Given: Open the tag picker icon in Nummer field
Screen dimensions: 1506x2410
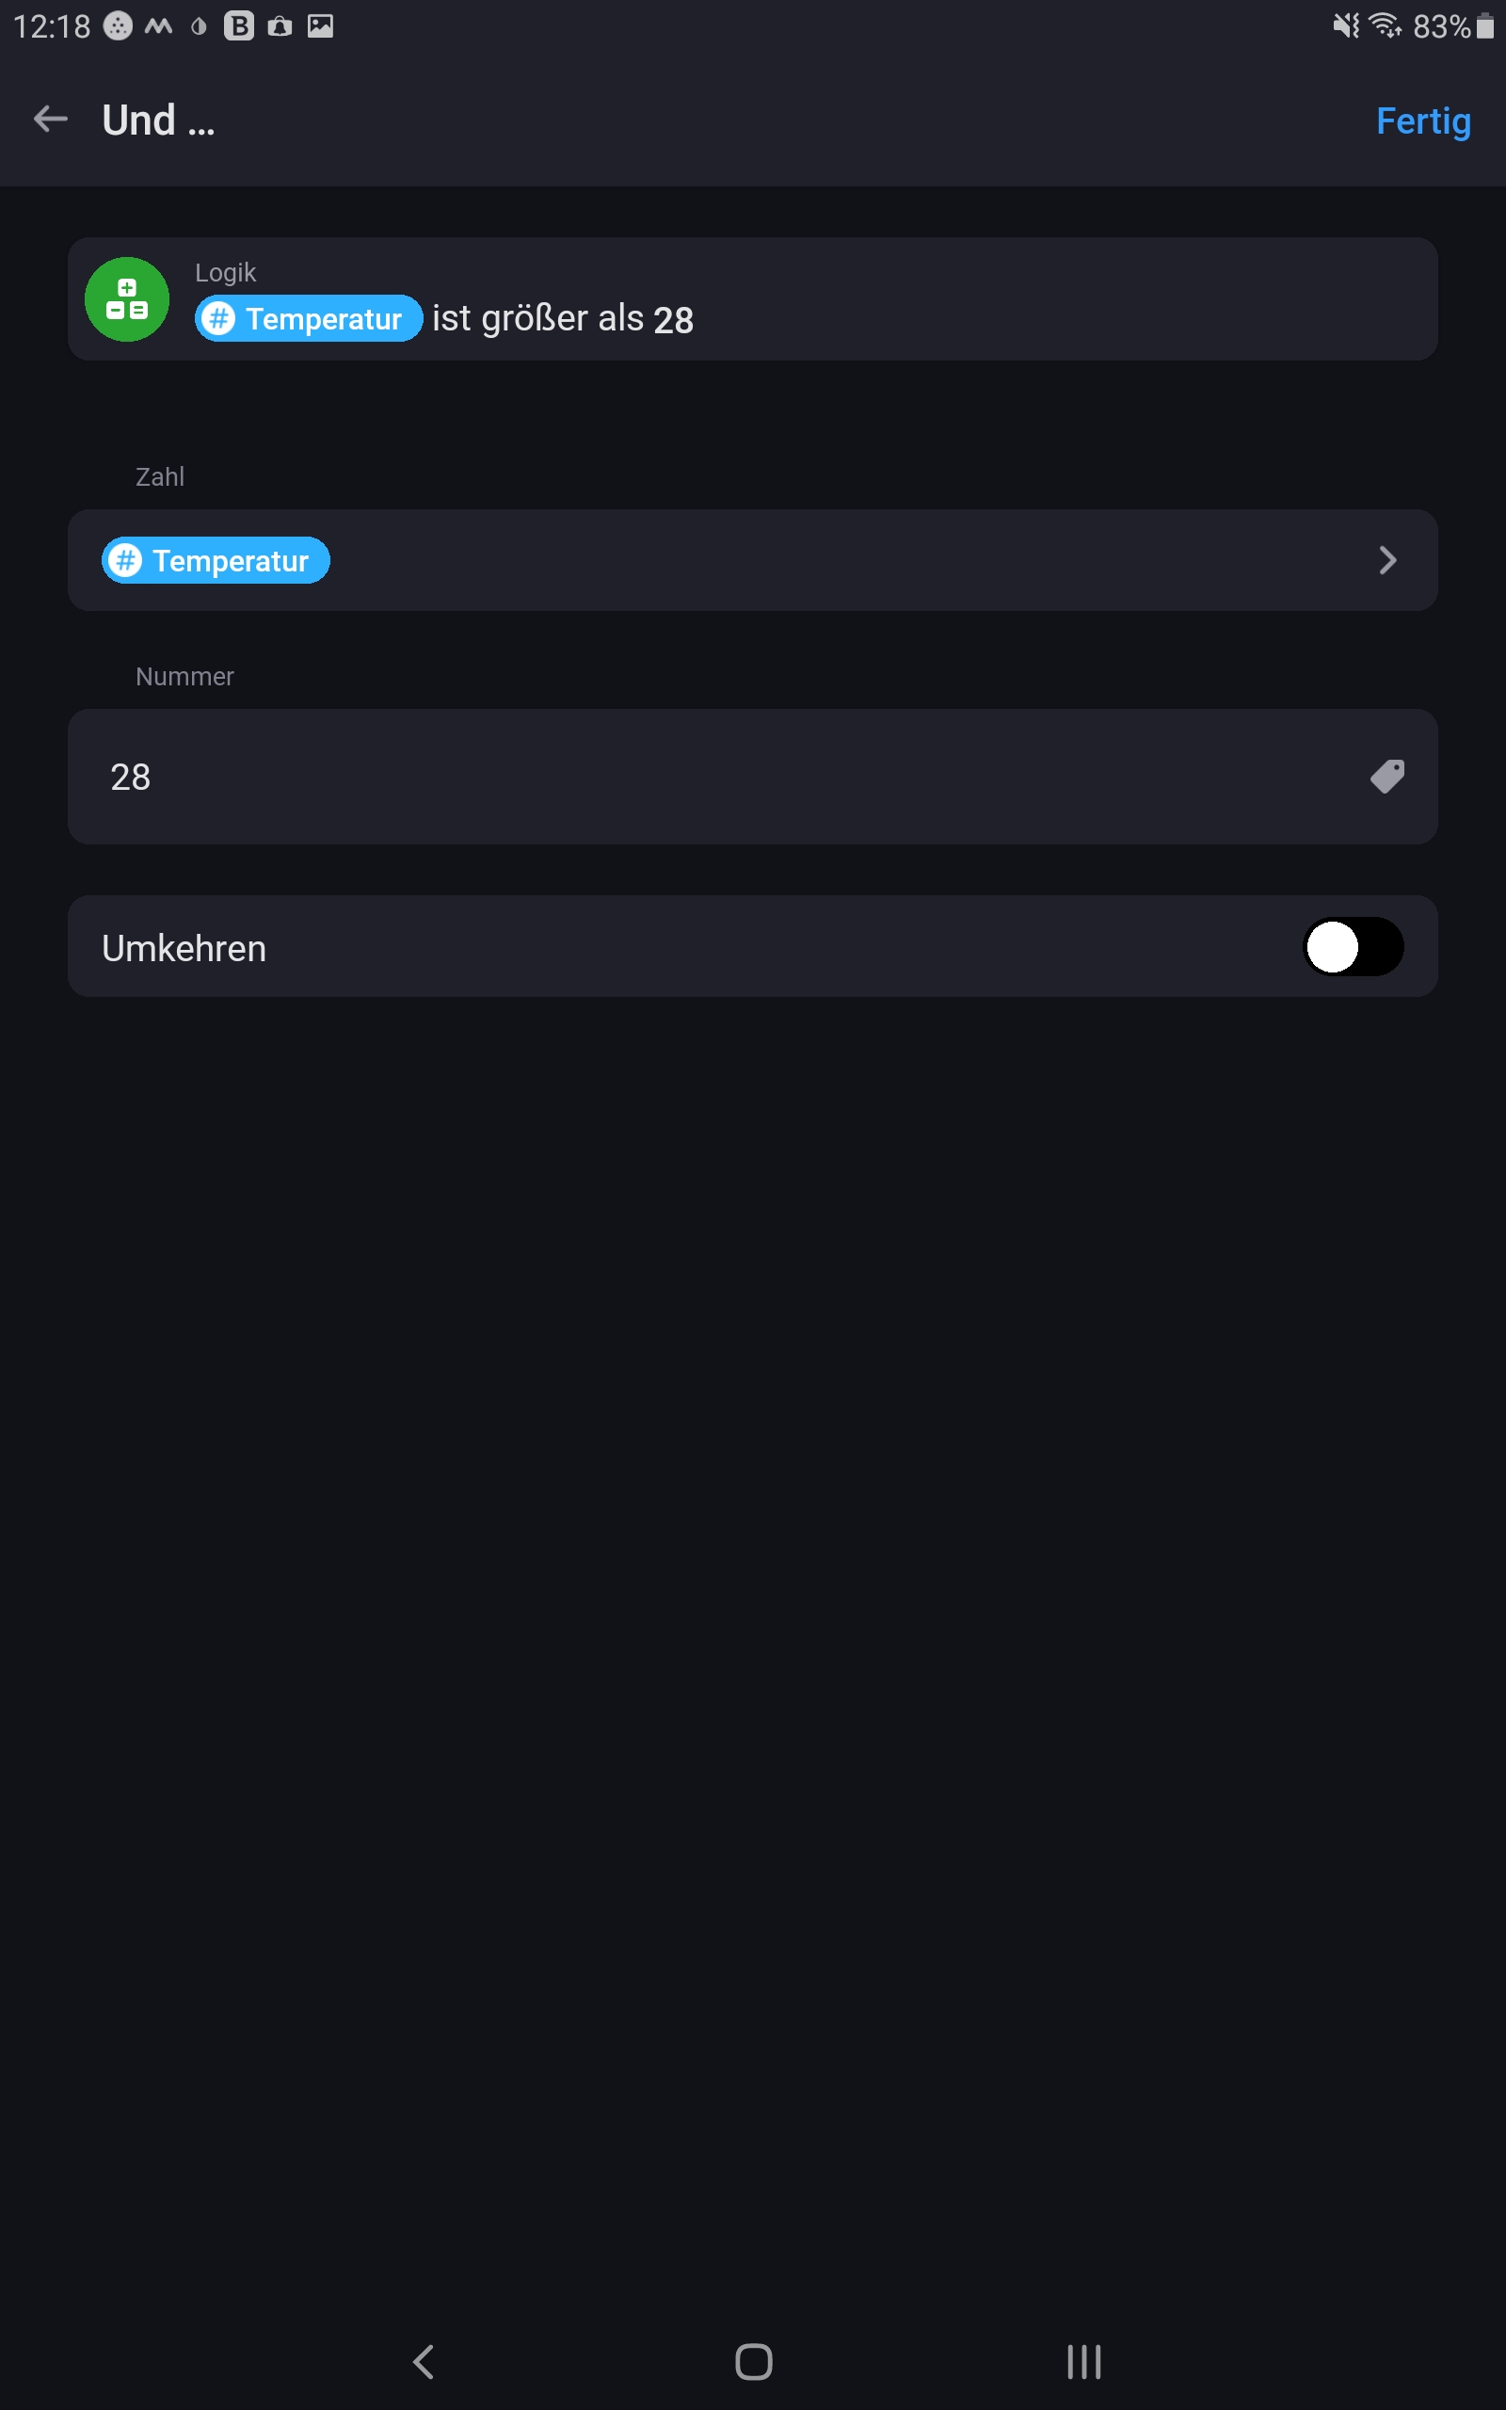Looking at the screenshot, I should [x=1387, y=777].
